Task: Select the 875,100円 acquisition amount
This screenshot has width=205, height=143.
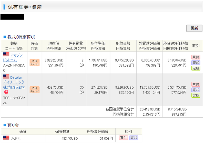Action: [126, 93]
